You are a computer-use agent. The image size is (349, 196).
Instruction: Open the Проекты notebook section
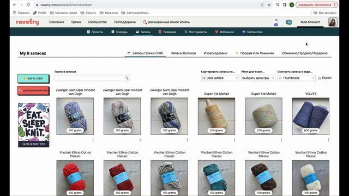tap(95, 32)
